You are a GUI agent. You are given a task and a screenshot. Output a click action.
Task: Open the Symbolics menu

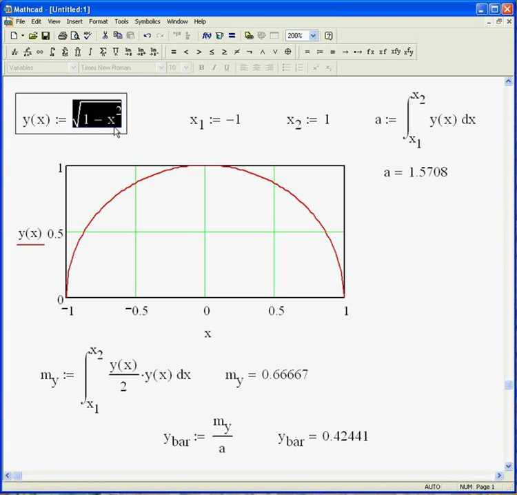point(148,21)
